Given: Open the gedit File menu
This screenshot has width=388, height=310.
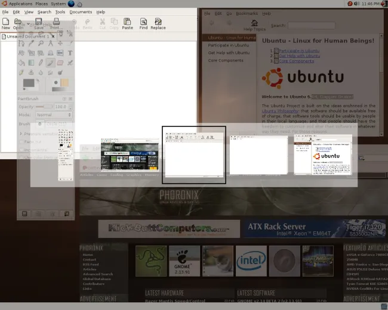Looking at the screenshot, I should 5,12.
